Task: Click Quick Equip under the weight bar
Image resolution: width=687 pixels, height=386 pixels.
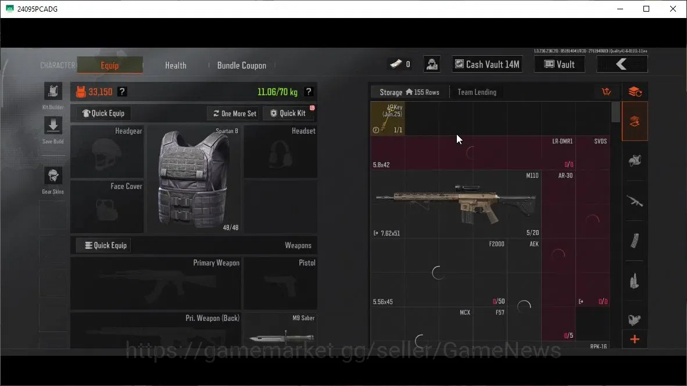Action: point(103,113)
